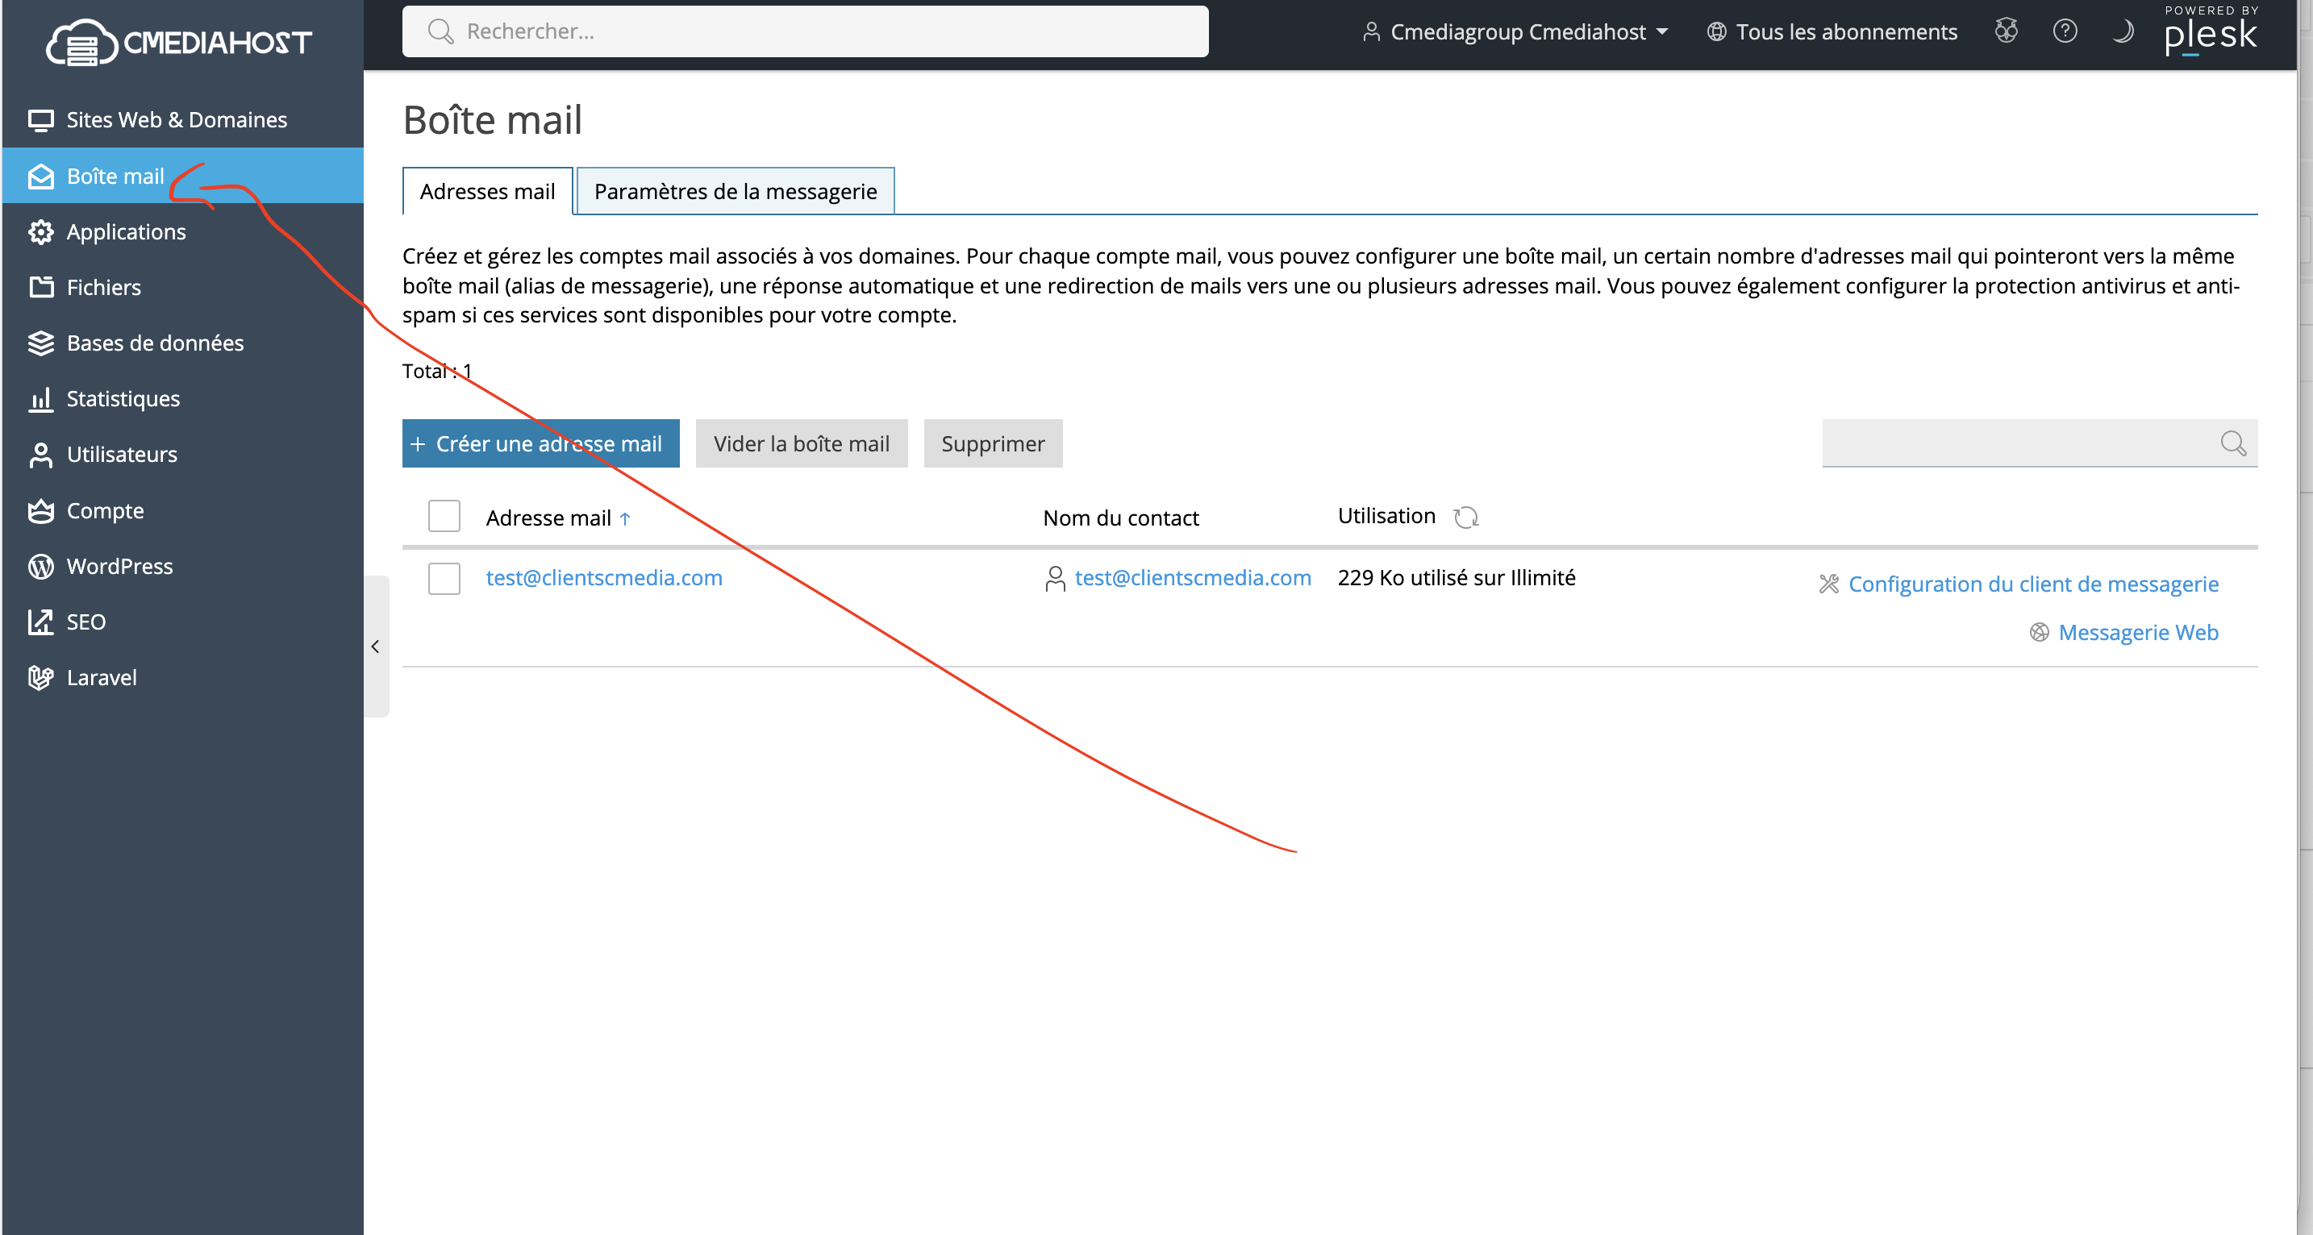Toggle dark mode moon icon
Image resolution: width=2313 pixels, height=1235 pixels.
point(2123,31)
